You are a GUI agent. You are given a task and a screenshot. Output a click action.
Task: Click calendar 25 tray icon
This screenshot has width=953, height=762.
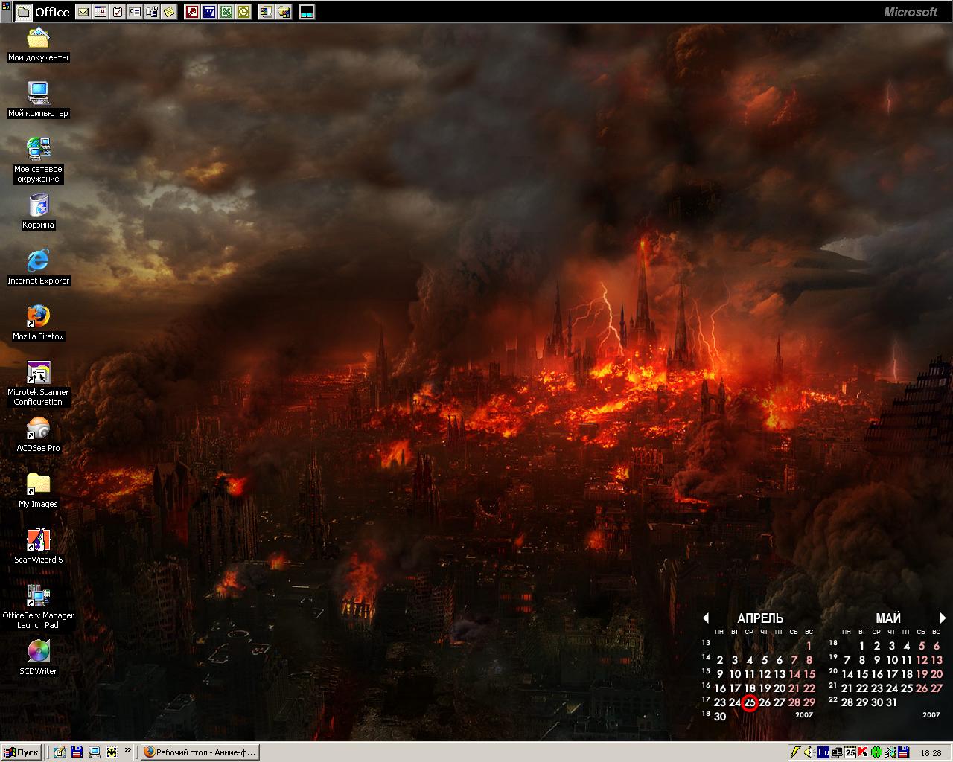click(850, 752)
